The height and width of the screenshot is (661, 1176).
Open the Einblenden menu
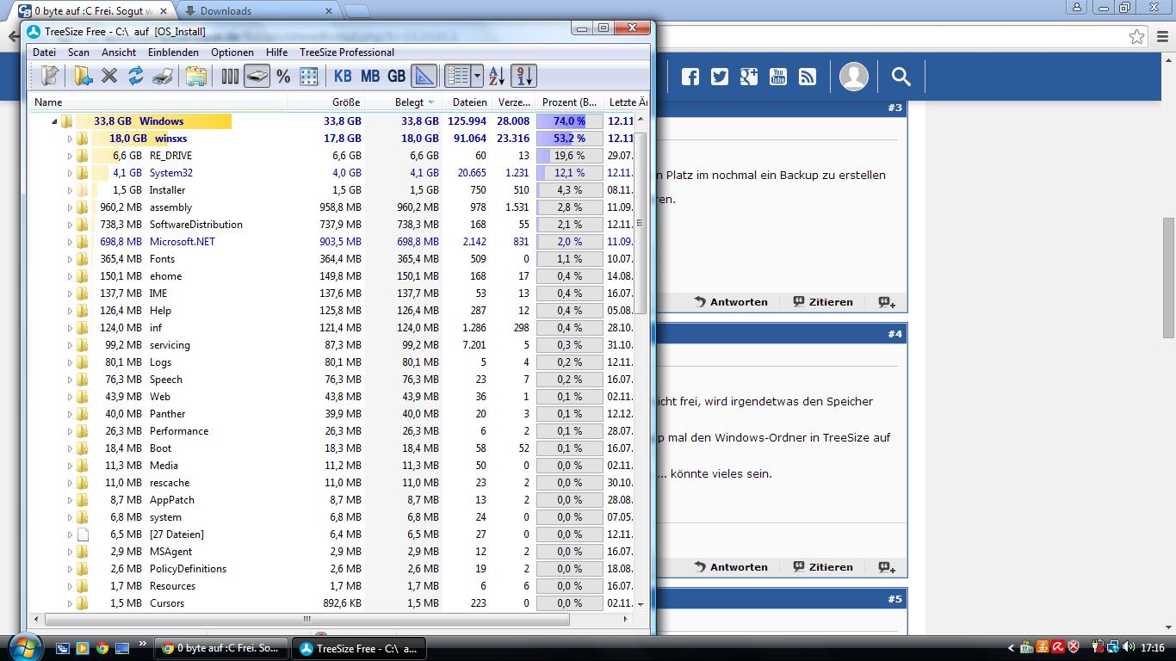coord(173,53)
